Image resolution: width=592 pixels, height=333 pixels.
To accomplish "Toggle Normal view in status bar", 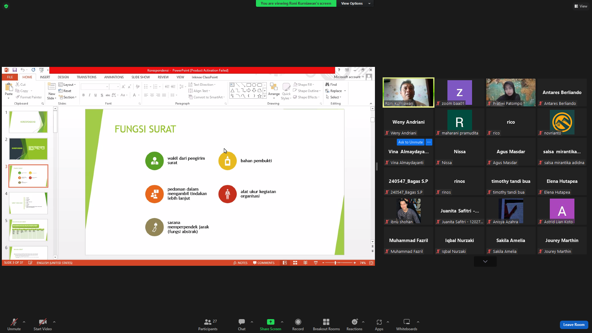I will [x=285, y=263].
